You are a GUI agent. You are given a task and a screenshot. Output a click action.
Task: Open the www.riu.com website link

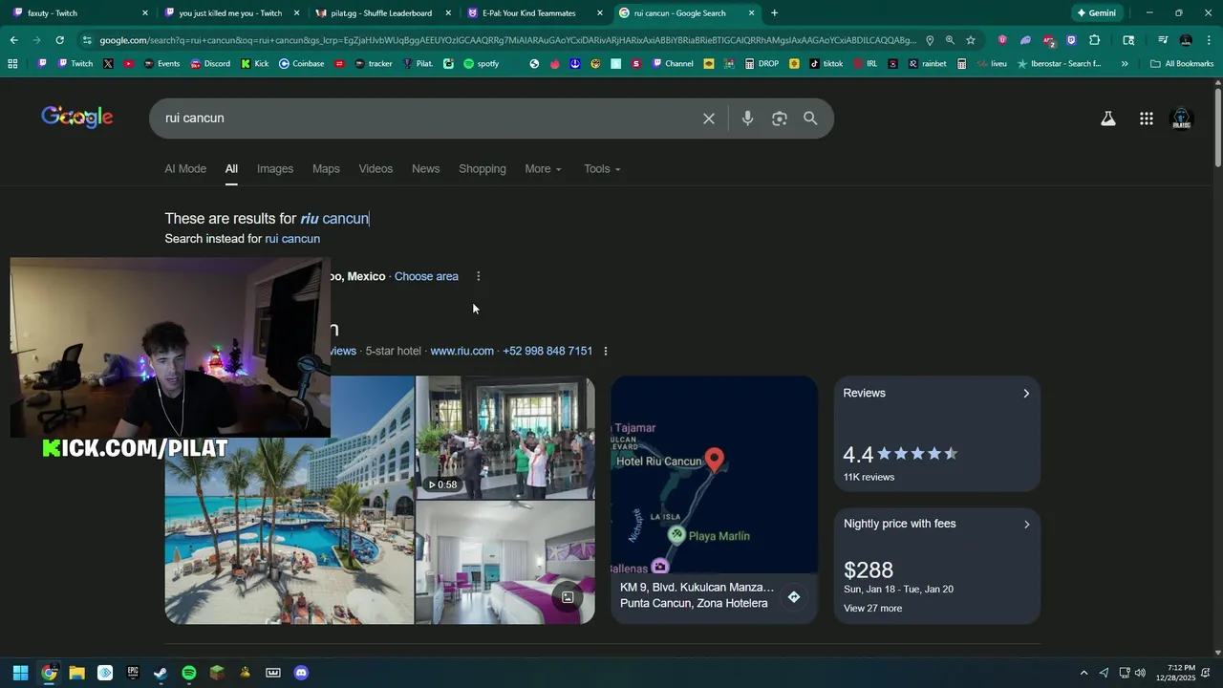click(461, 351)
